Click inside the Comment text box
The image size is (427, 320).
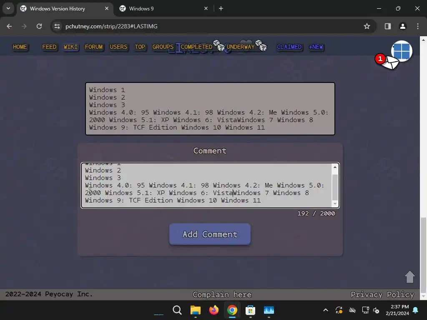(x=206, y=185)
